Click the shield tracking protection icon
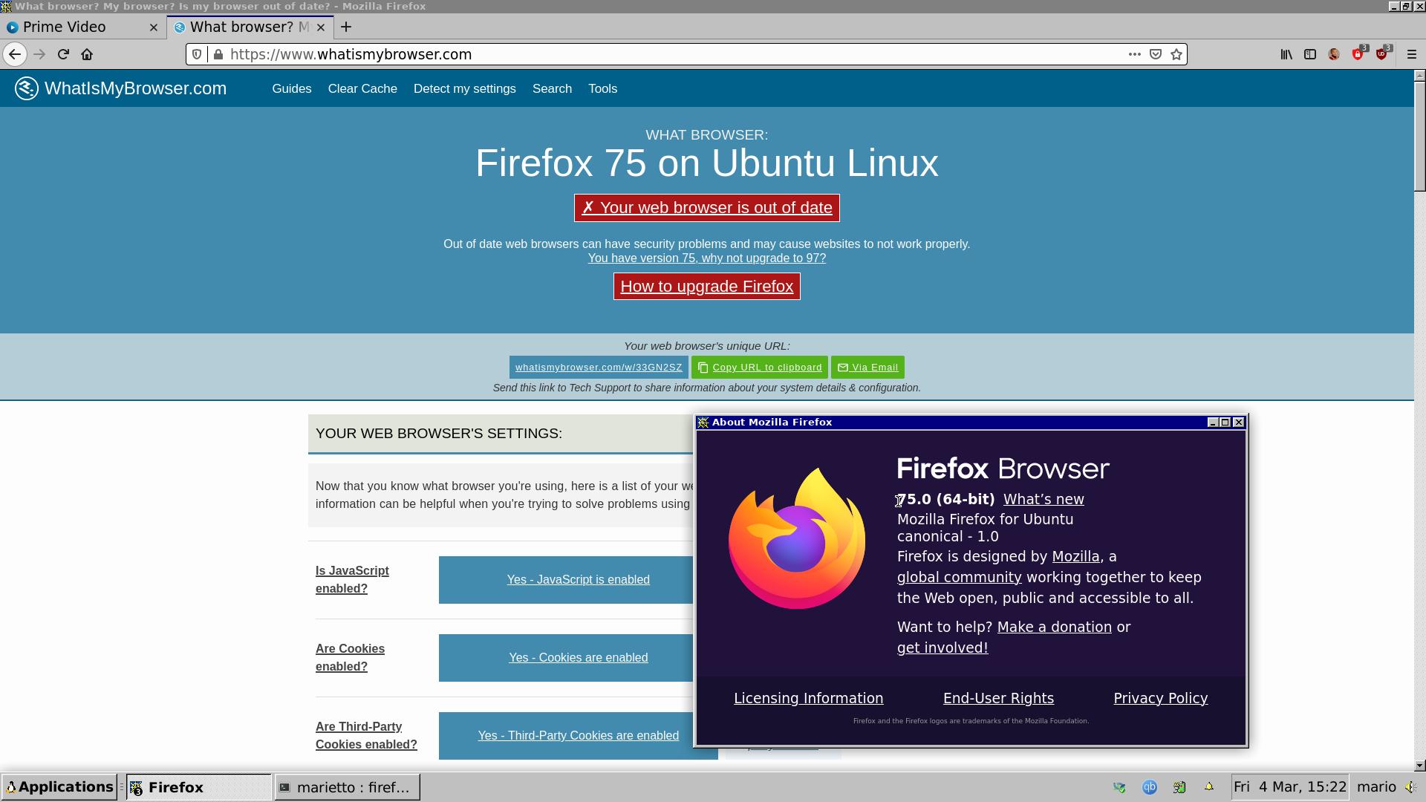Viewport: 1426px width, 802px height. (197, 53)
